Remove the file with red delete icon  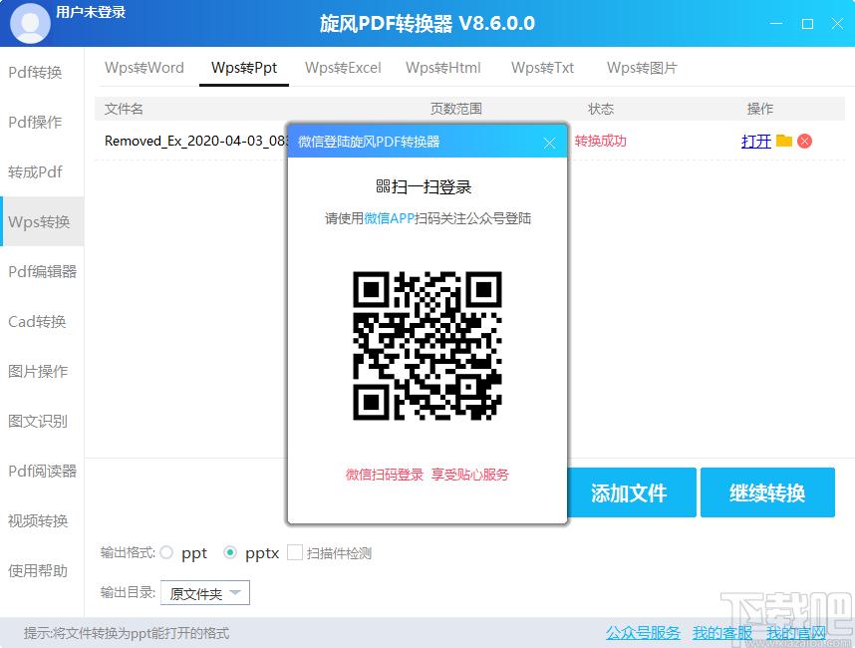click(804, 142)
